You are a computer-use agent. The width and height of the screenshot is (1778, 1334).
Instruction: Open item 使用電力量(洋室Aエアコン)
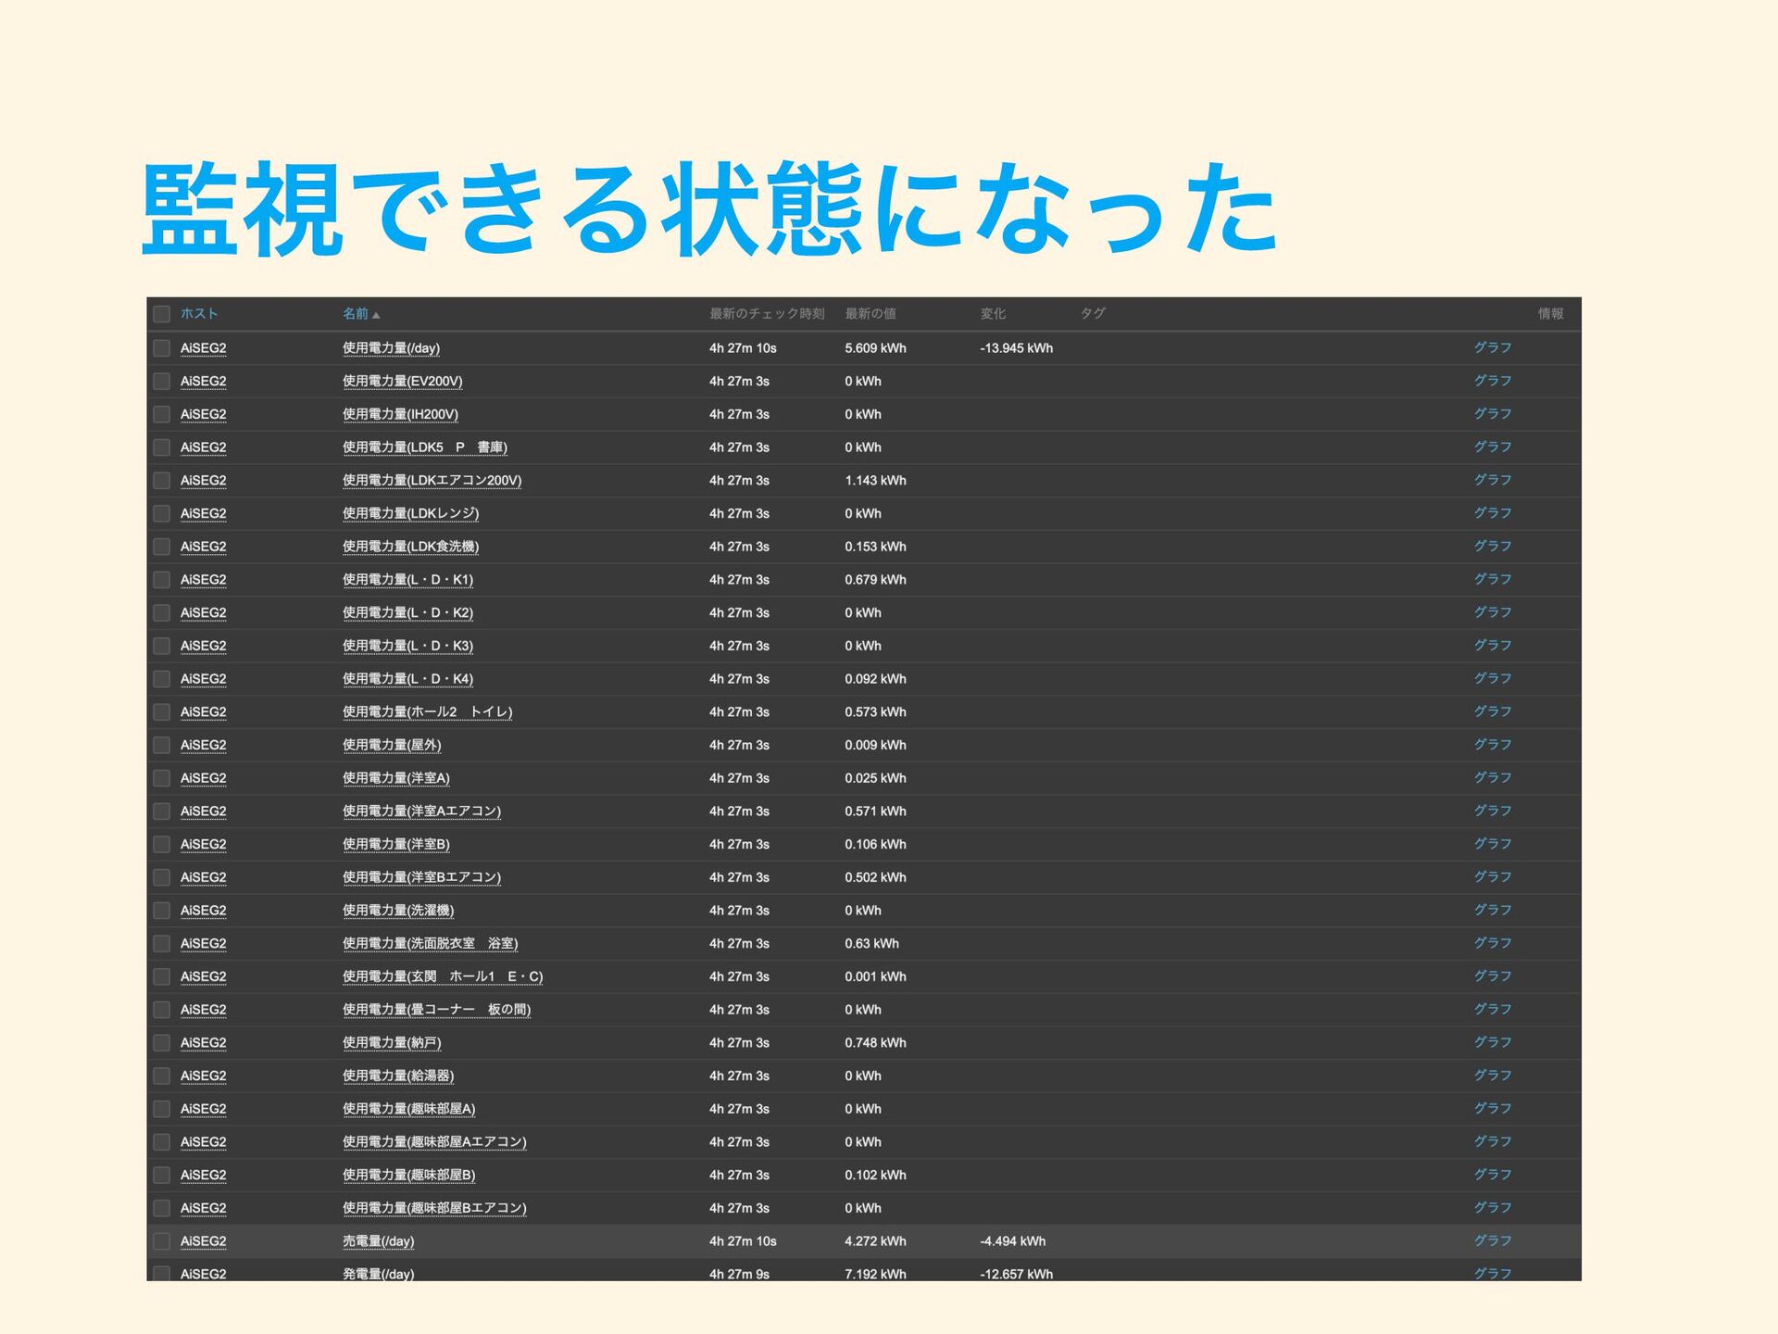422,812
